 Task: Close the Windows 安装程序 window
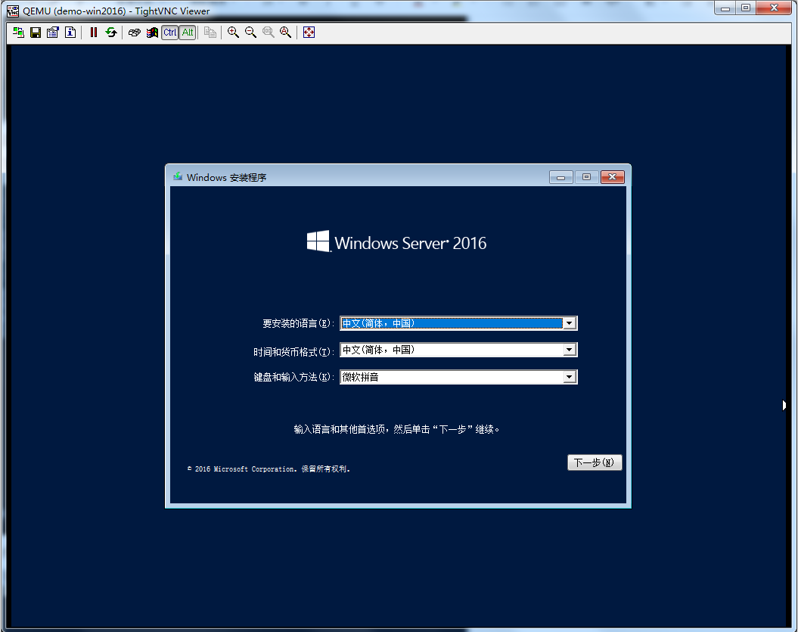click(612, 177)
